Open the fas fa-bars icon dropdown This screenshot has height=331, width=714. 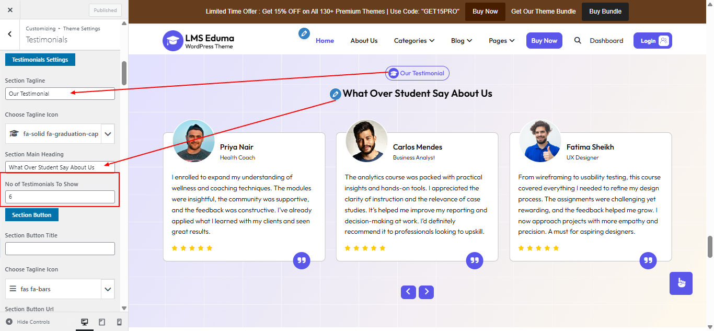tap(107, 289)
